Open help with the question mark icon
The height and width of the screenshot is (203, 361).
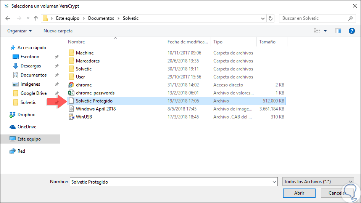351,31
